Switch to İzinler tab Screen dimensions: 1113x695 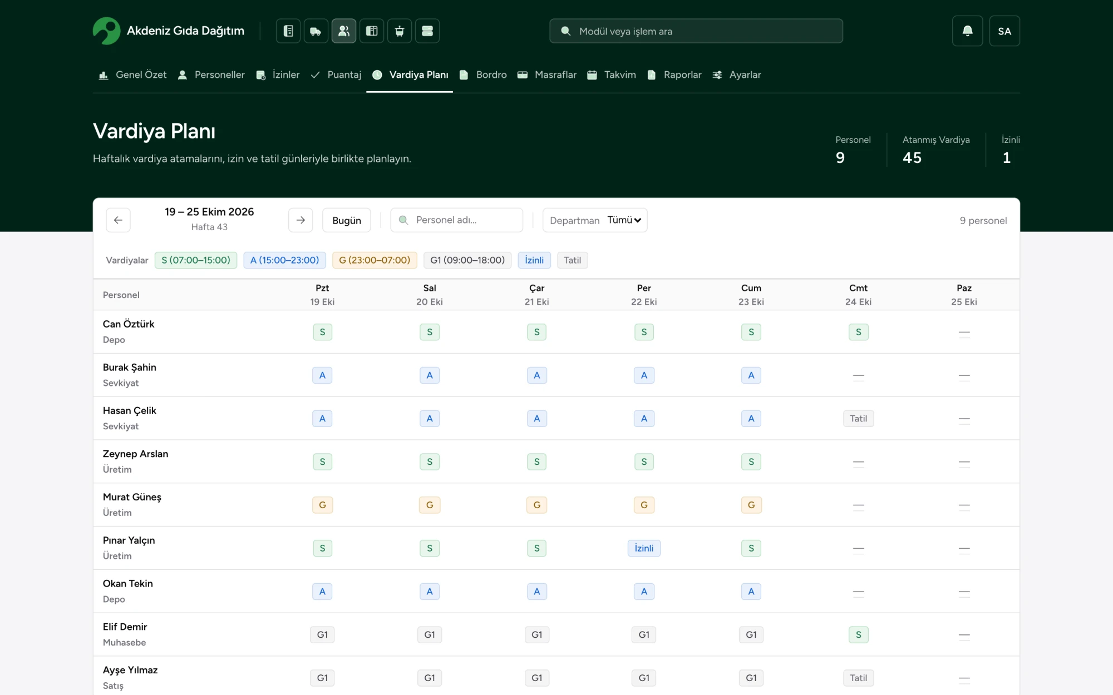[x=278, y=75]
